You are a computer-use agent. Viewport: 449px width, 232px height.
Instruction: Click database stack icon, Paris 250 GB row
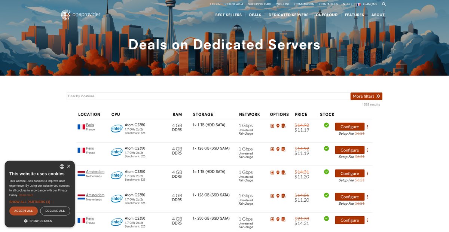pos(284,219)
